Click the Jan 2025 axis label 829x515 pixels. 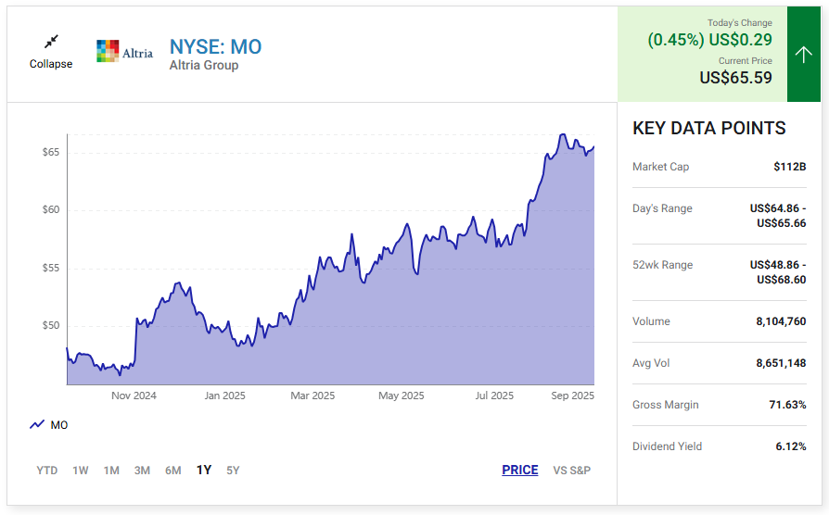224,396
